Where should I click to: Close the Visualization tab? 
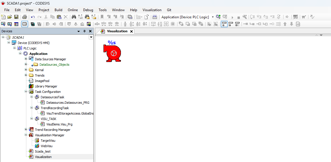tap(131, 31)
